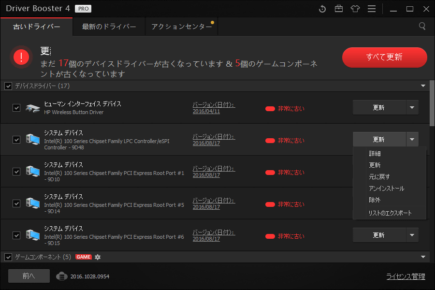Open the skin shirt icon
435x290 pixels.
[355, 9]
